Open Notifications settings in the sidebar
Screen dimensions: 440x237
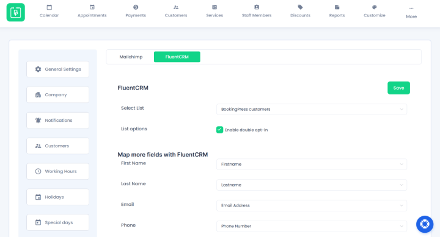pos(58,120)
